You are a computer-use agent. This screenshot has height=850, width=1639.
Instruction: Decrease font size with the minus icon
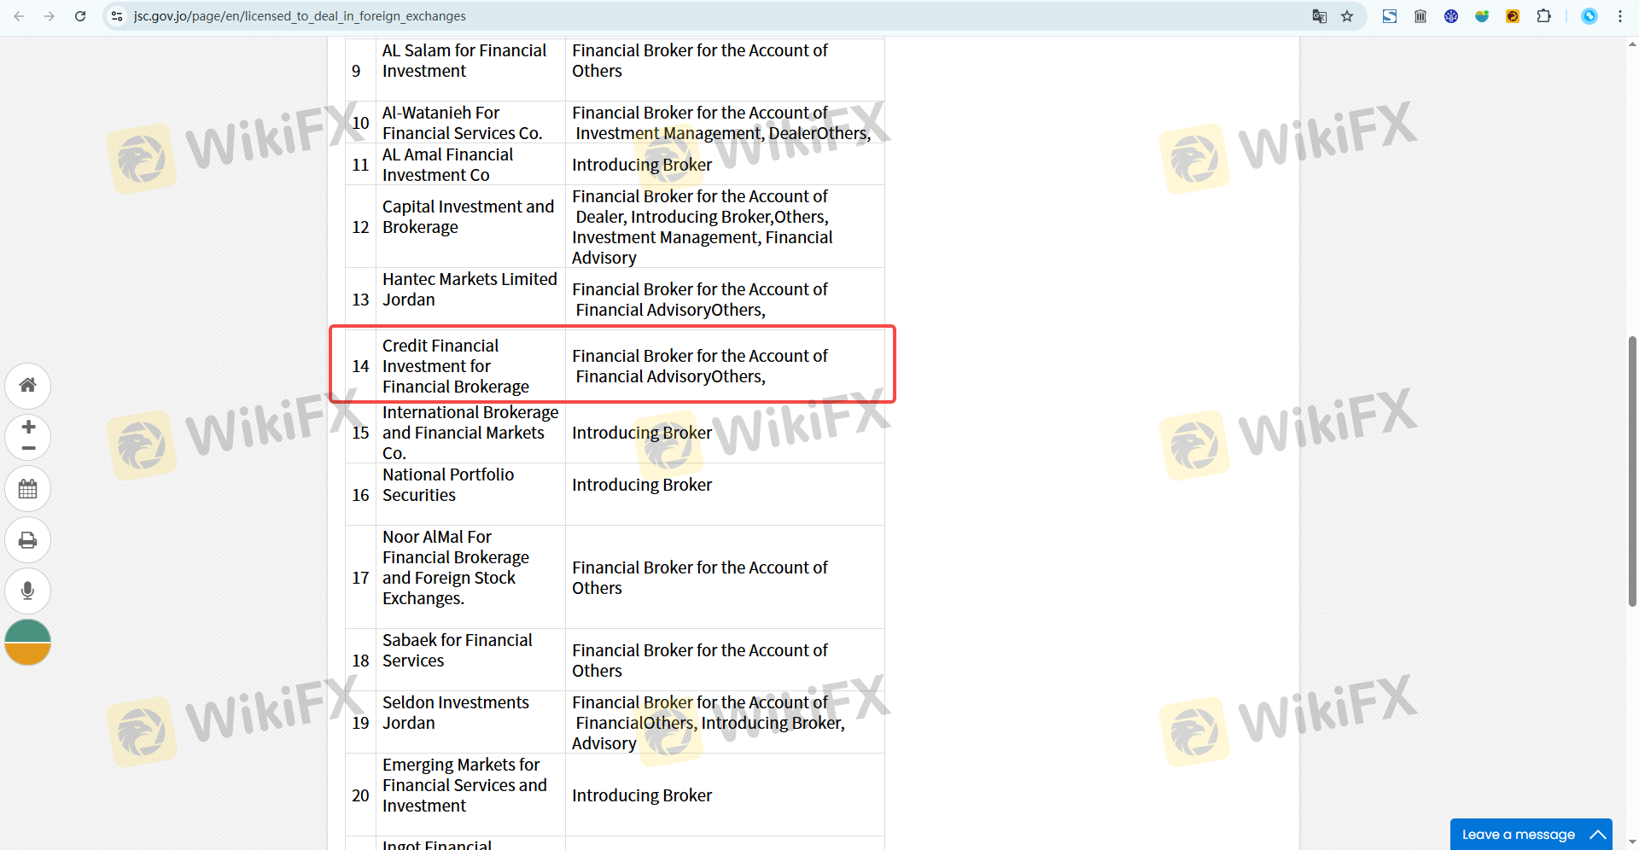tap(28, 448)
